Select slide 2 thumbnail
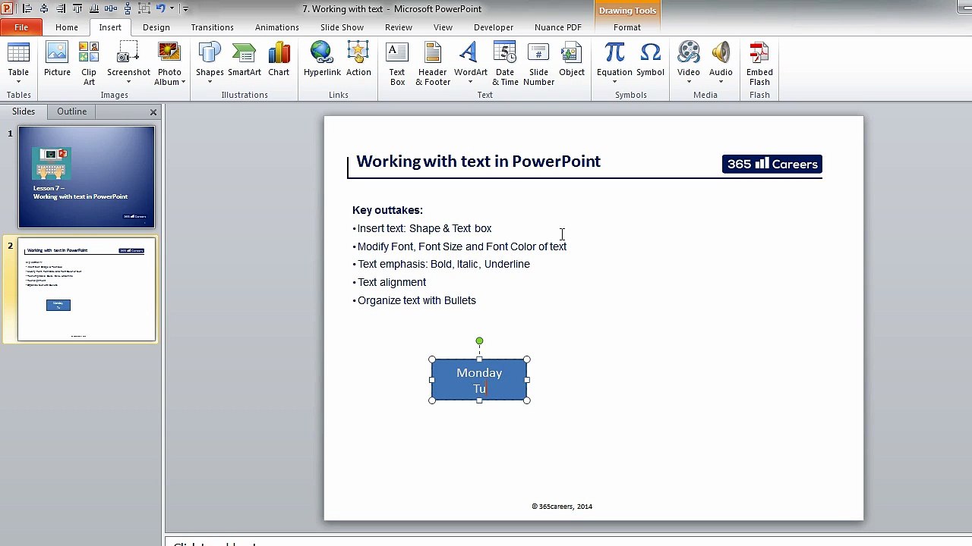Viewport: 972px width, 546px height. (x=87, y=290)
